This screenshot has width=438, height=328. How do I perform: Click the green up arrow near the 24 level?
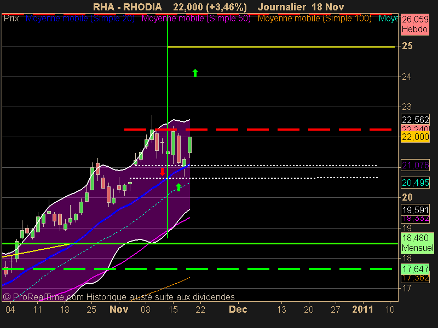pos(195,73)
